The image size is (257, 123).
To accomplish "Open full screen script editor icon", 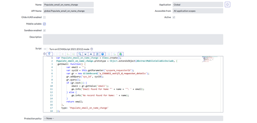I will tap(97, 54).
